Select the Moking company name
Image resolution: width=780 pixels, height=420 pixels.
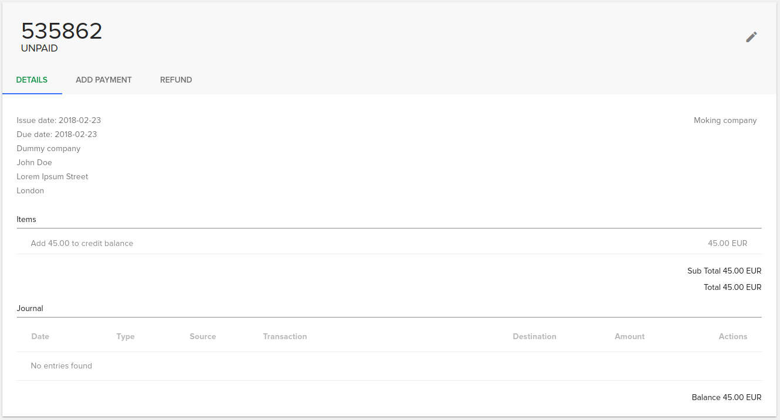tap(725, 120)
